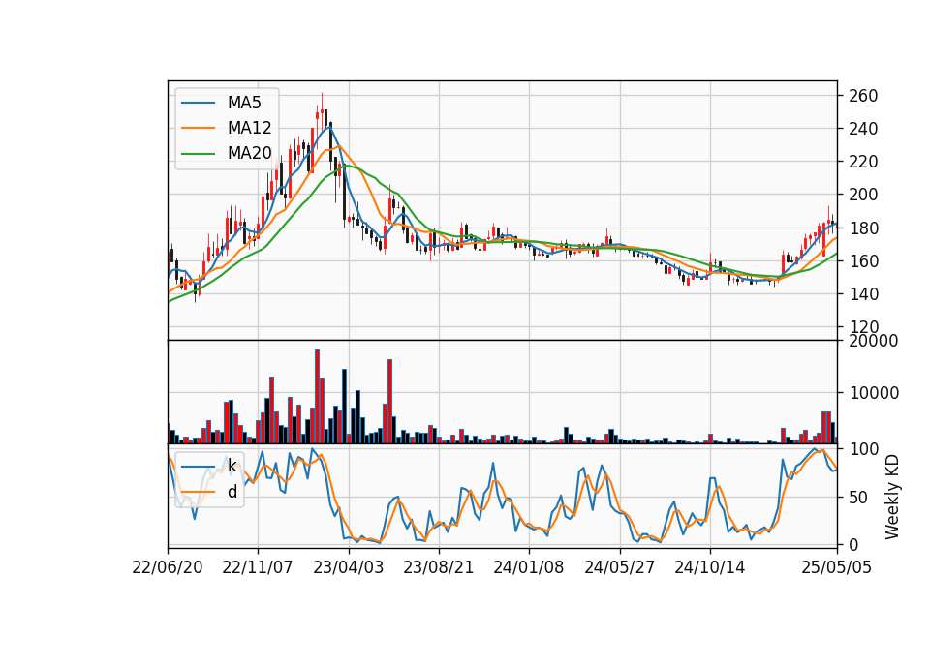The height and width of the screenshot is (668, 930).
Task: Click the tallest red volume bar
Action: pyautogui.click(x=318, y=397)
